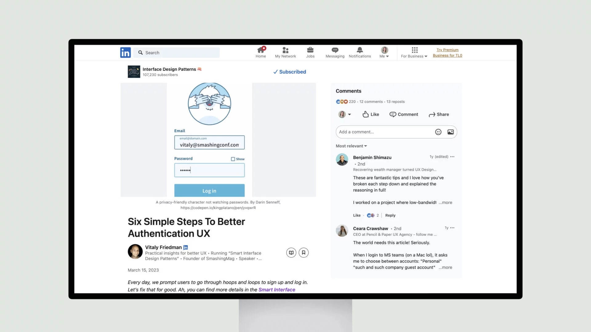Image resolution: width=591 pixels, height=332 pixels.
Task: Toggle Show password checkbox
Action: (x=233, y=159)
